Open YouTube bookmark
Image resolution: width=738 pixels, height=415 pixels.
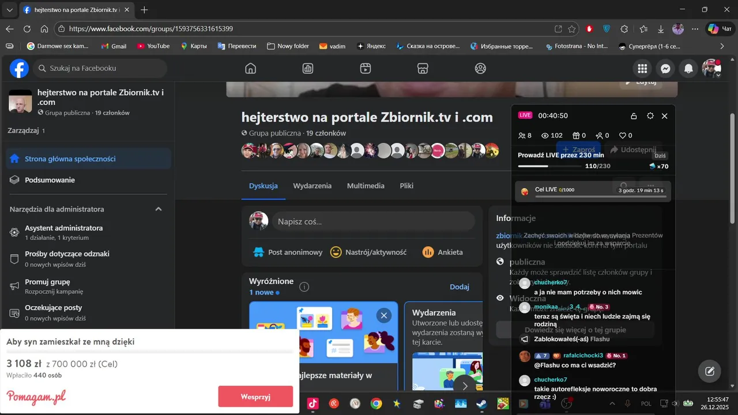[153, 46]
